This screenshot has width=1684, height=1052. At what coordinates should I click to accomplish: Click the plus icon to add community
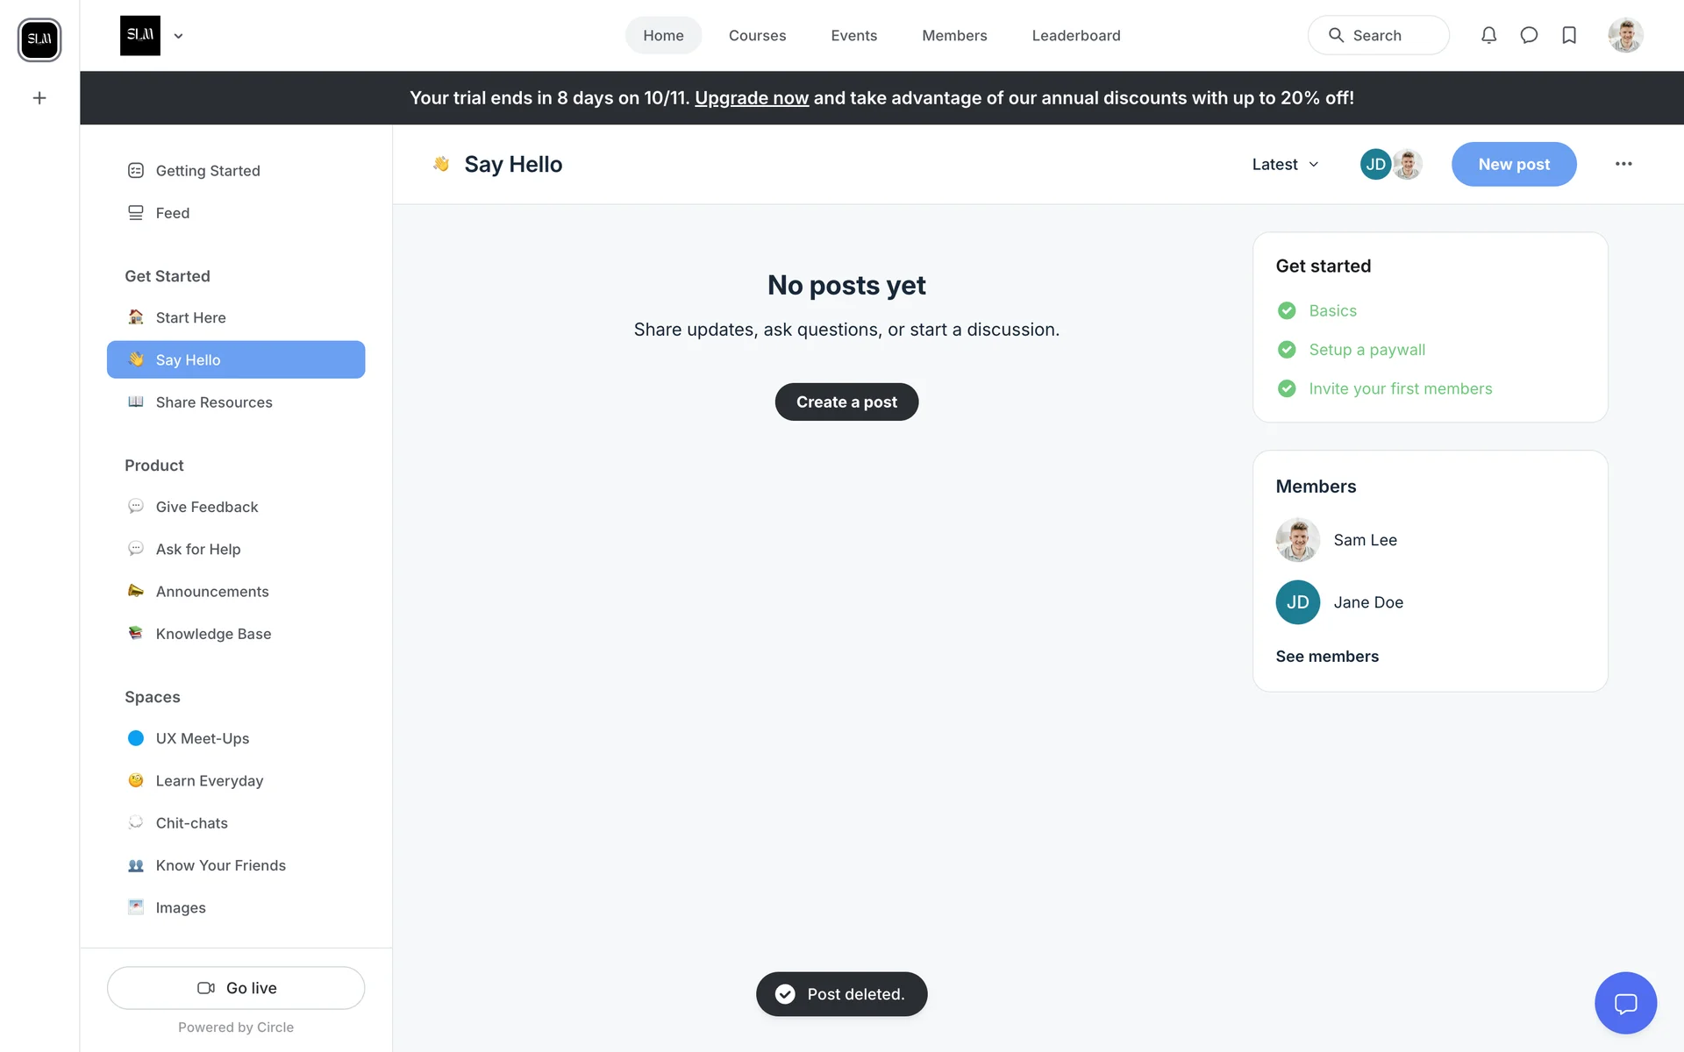pyautogui.click(x=39, y=98)
